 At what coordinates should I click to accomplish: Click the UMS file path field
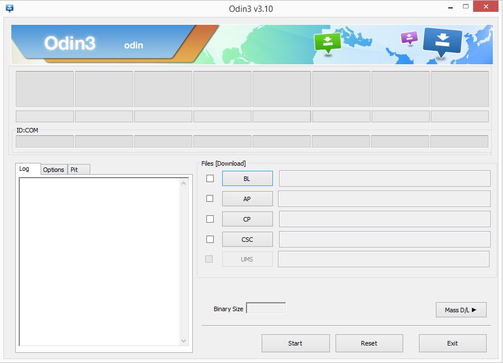(383, 259)
